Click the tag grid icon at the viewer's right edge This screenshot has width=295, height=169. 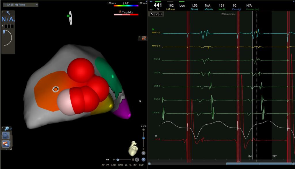tap(141, 38)
